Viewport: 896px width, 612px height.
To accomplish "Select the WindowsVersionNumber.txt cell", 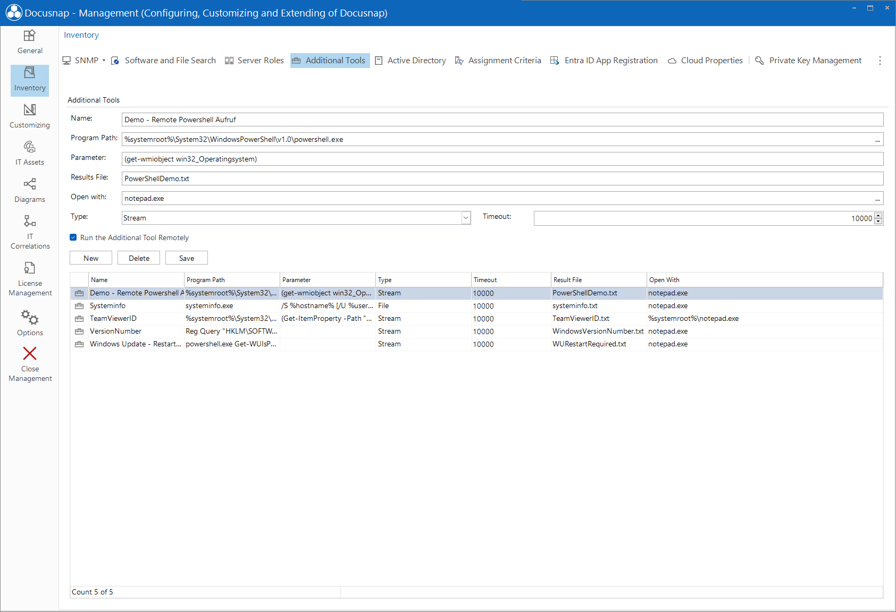I will coord(598,331).
